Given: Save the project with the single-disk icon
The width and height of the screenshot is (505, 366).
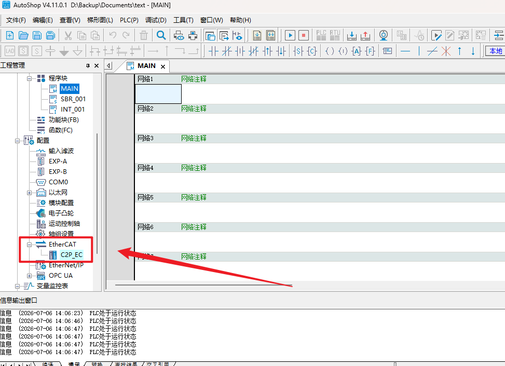Looking at the screenshot, I should [37, 35].
